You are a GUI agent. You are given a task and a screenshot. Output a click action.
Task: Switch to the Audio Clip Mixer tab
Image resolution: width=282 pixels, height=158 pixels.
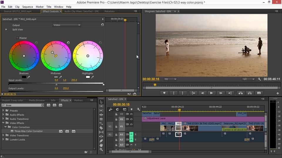tap(81, 11)
